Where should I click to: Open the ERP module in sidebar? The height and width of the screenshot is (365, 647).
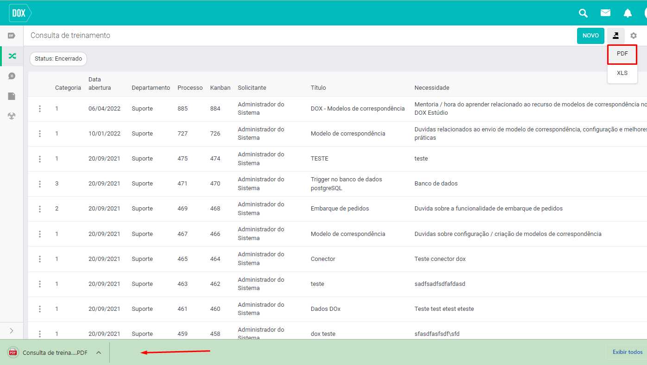pos(12,36)
